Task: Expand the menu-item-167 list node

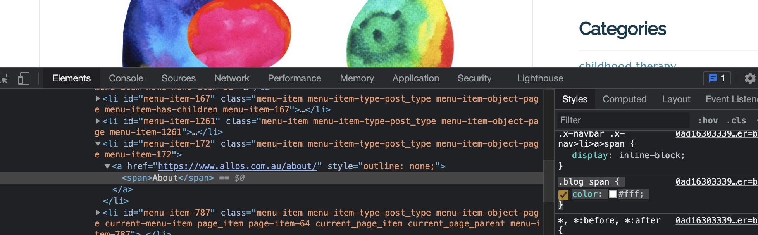Action: point(98,99)
